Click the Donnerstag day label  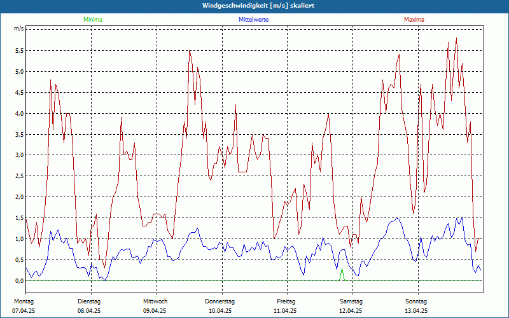tap(220, 301)
